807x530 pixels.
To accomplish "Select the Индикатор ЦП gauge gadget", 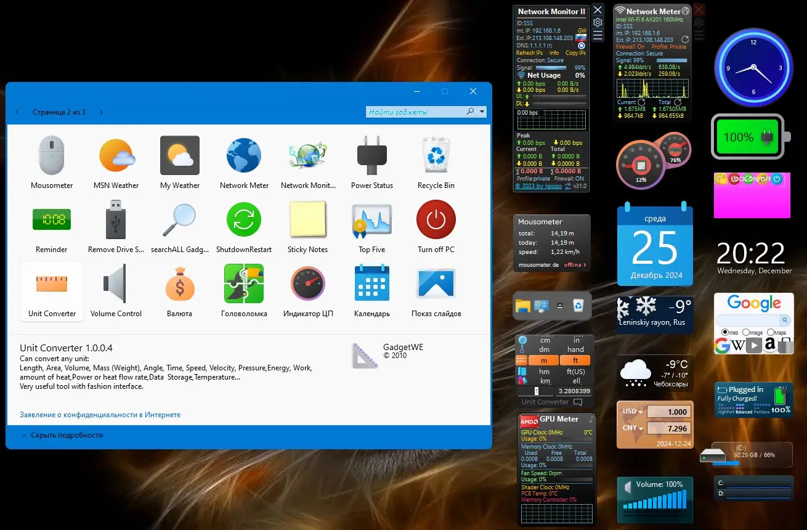I will pos(308,283).
